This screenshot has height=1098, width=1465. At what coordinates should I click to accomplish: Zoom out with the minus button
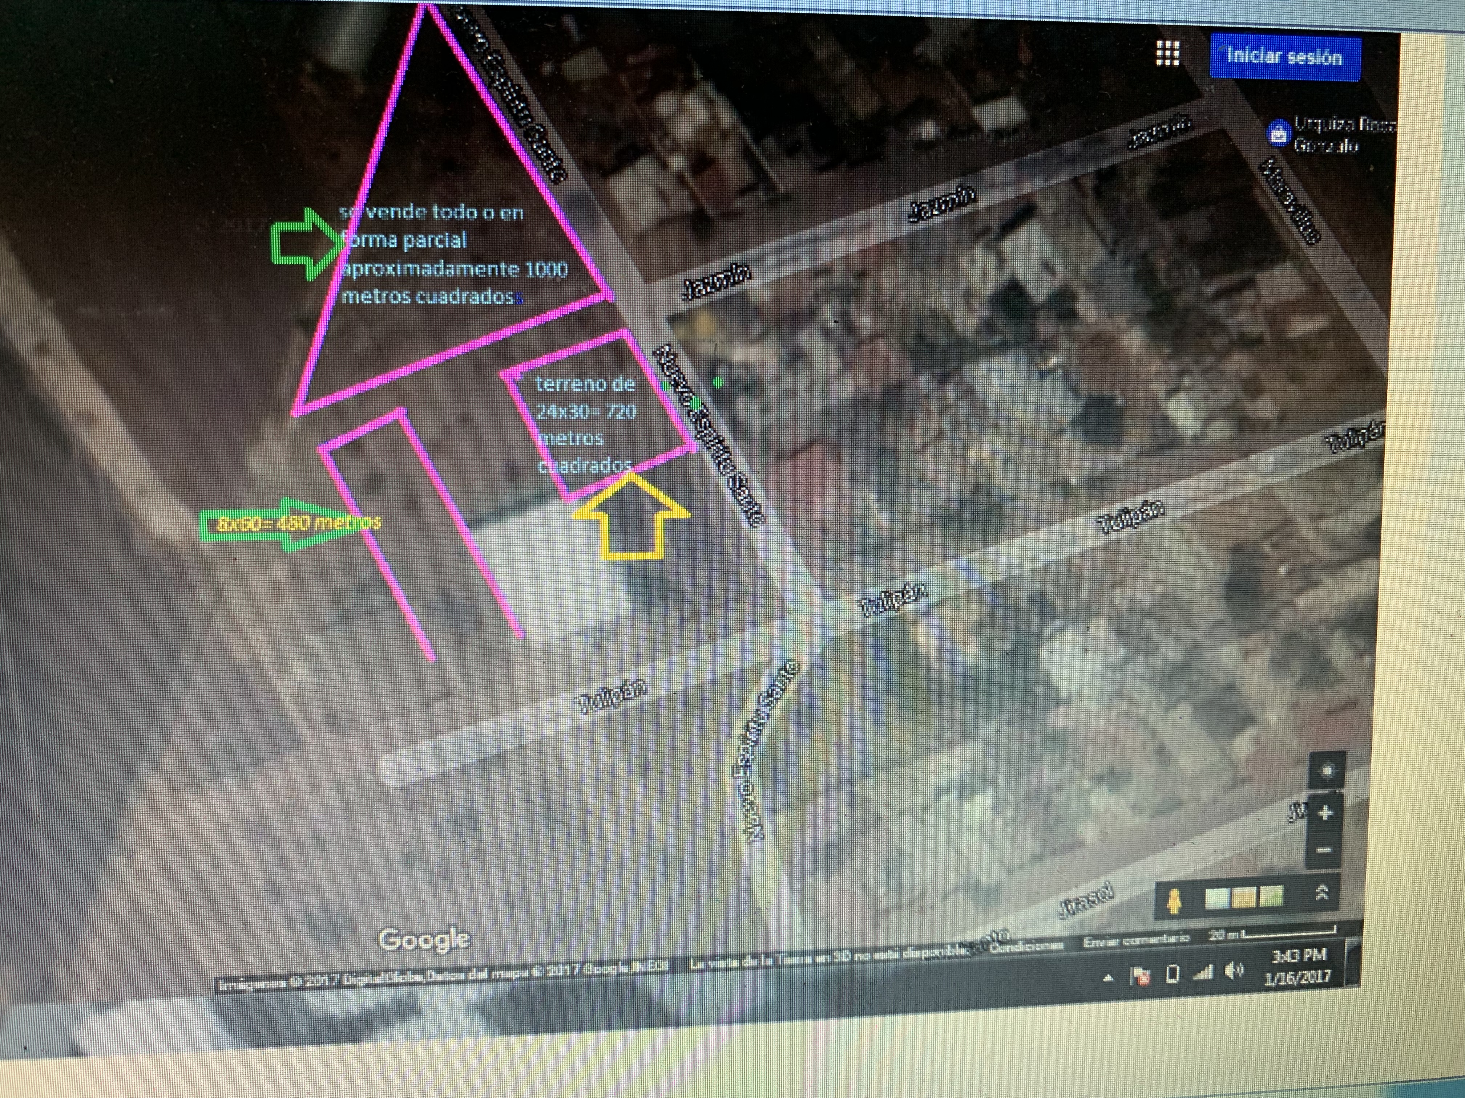point(1325,850)
